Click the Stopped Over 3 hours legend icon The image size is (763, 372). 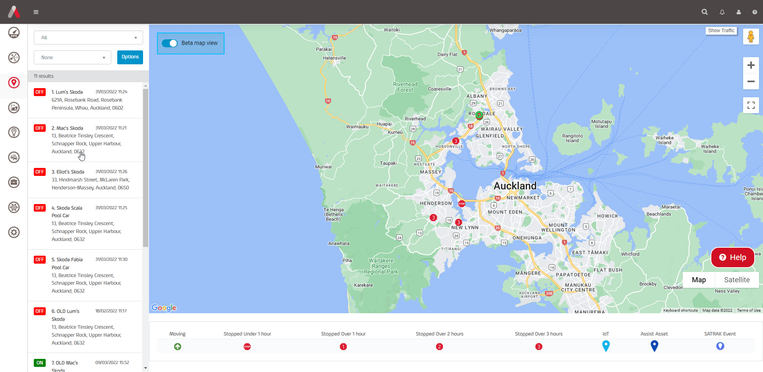point(539,347)
